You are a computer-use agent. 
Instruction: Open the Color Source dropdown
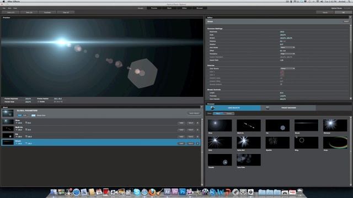coord(287,68)
